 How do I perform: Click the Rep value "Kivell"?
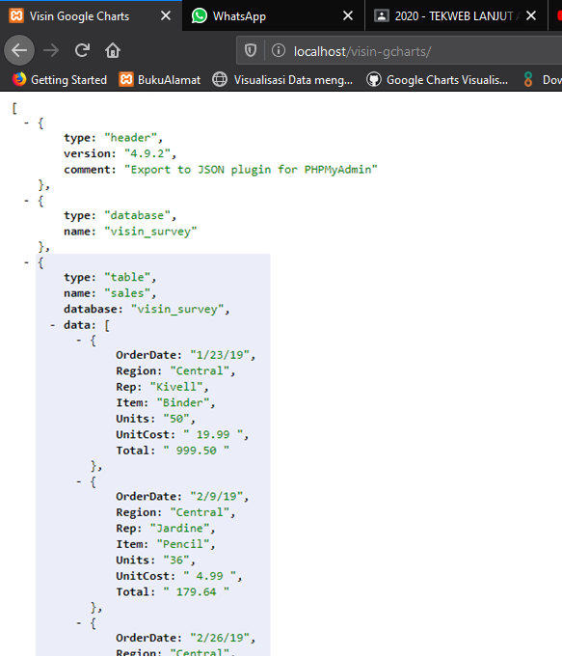pyautogui.click(x=176, y=387)
